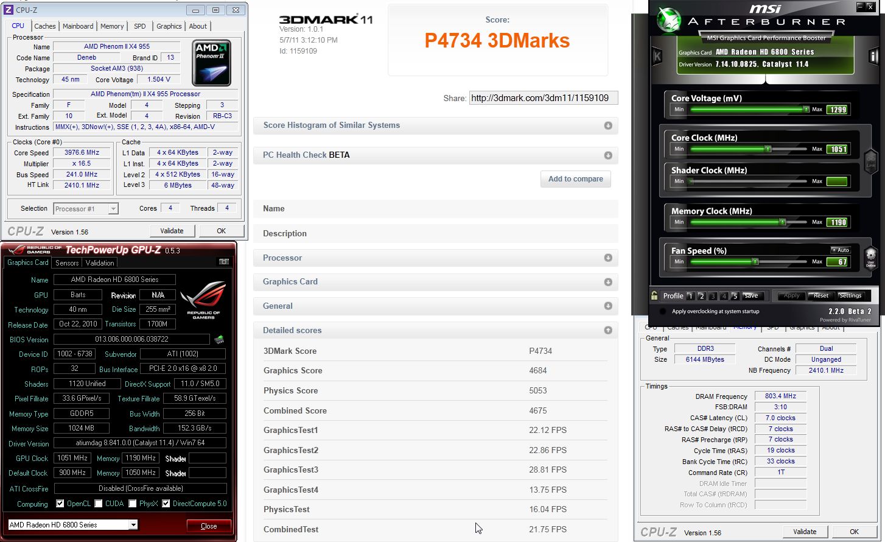The image size is (885, 542).
Task: Click the CPU-Z title bar Z icon
Action: pos(9,9)
